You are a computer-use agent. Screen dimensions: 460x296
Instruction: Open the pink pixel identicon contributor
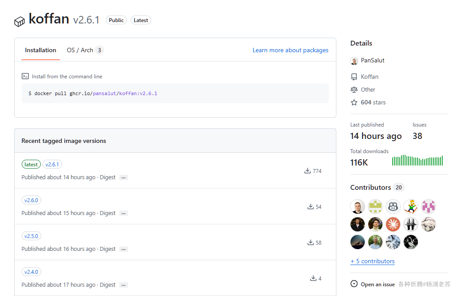coord(429,207)
